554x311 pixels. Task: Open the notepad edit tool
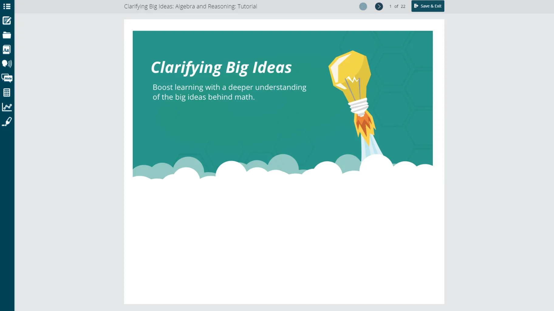pyautogui.click(x=7, y=21)
